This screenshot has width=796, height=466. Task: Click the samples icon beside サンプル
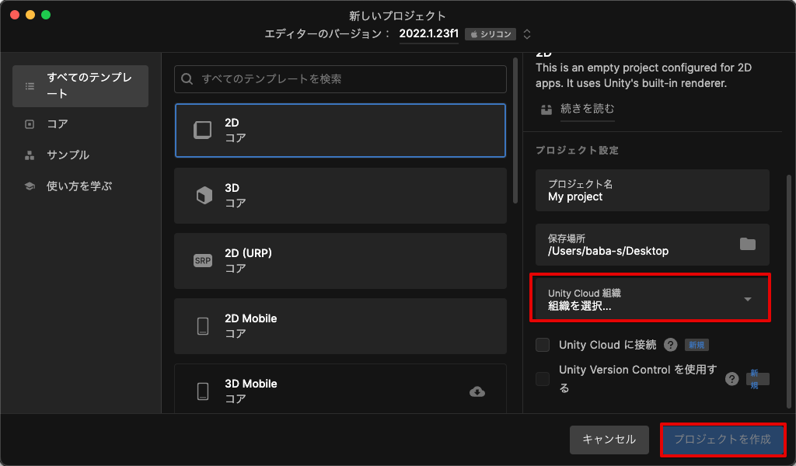tap(30, 155)
